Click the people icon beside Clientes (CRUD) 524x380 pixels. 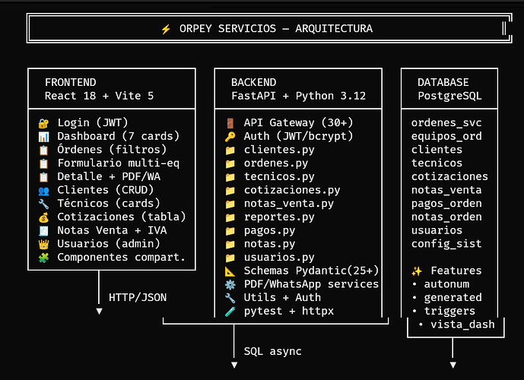(x=43, y=191)
